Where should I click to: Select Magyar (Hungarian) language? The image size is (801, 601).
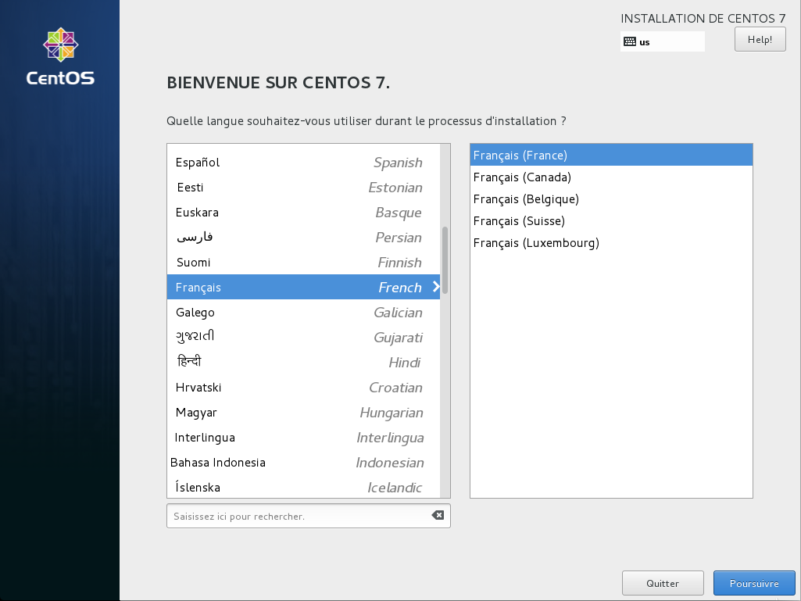pyautogui.click(x=303, y=413)
